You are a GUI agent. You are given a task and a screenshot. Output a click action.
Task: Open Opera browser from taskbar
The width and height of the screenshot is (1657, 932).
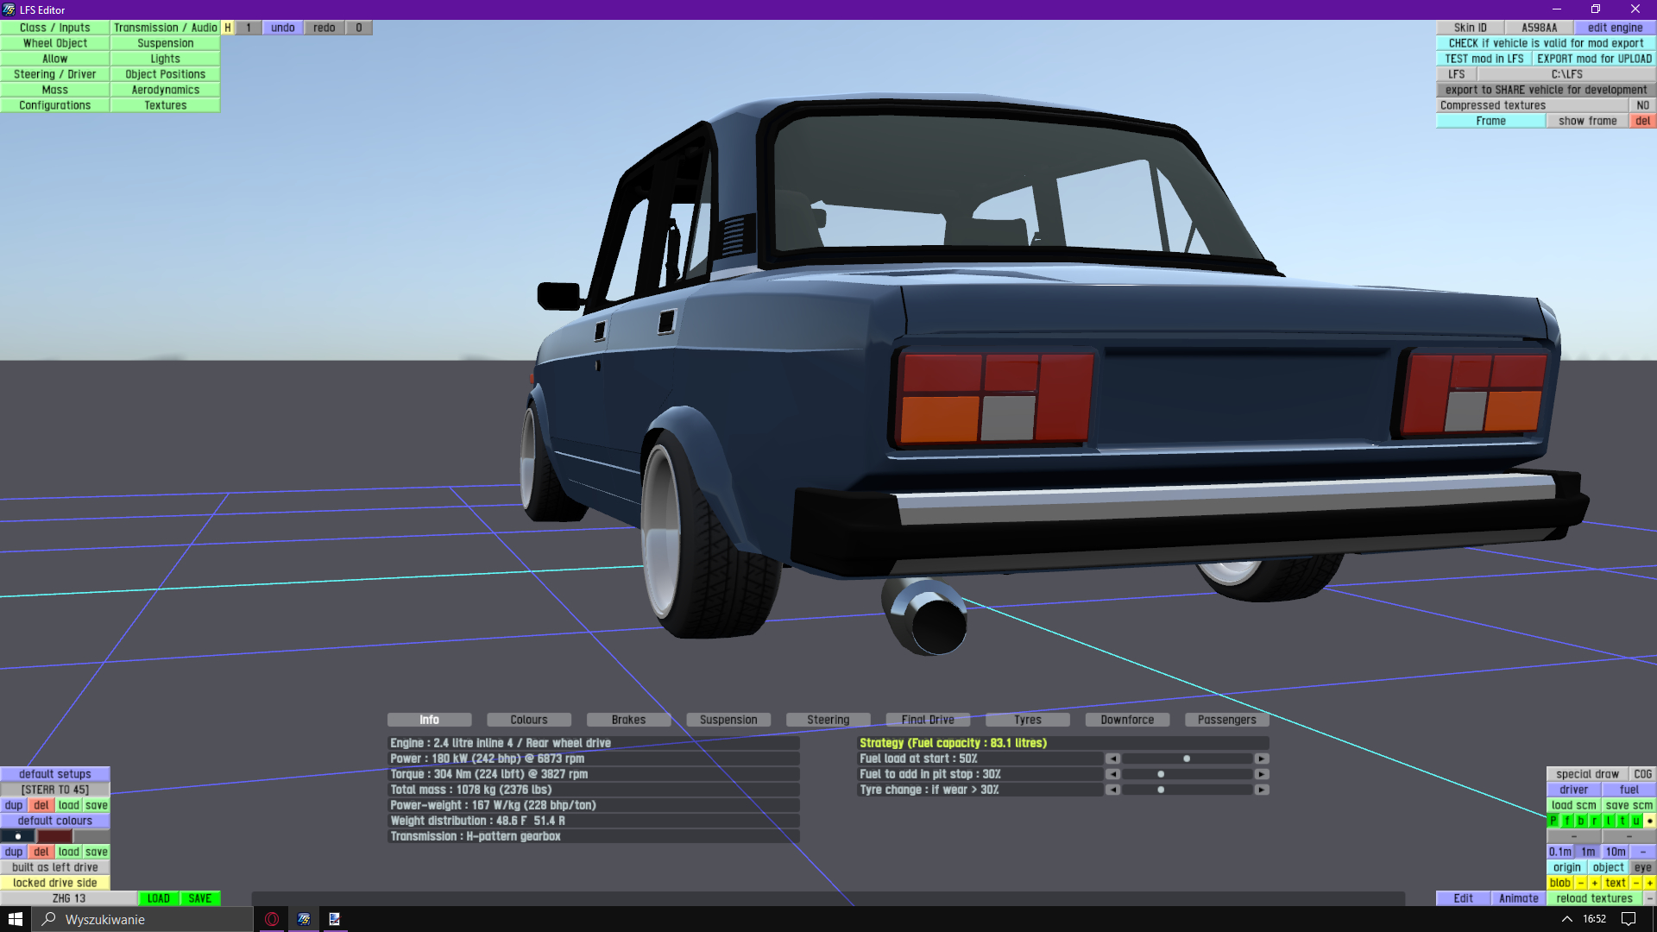(272, 919)
